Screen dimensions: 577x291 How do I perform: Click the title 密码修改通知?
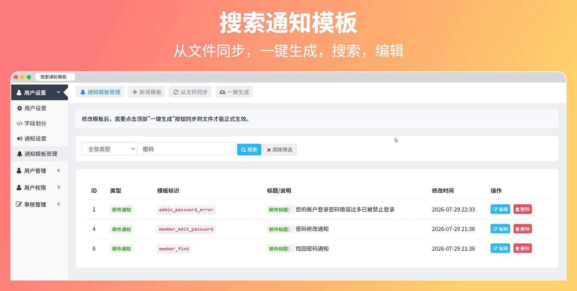coord(312,229)
